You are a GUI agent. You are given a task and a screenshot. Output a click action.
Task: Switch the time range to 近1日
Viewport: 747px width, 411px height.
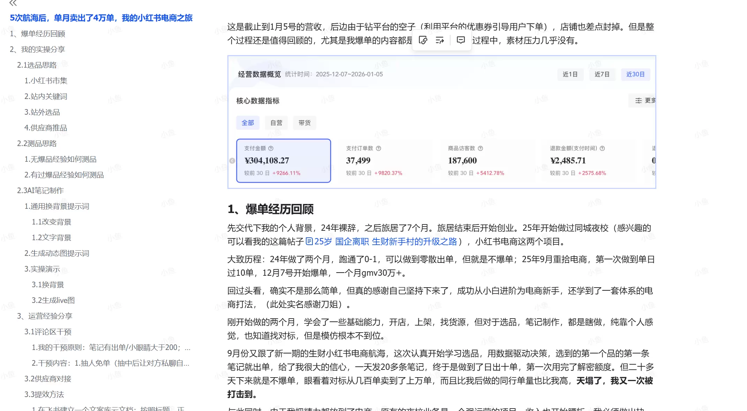(571, 74)
